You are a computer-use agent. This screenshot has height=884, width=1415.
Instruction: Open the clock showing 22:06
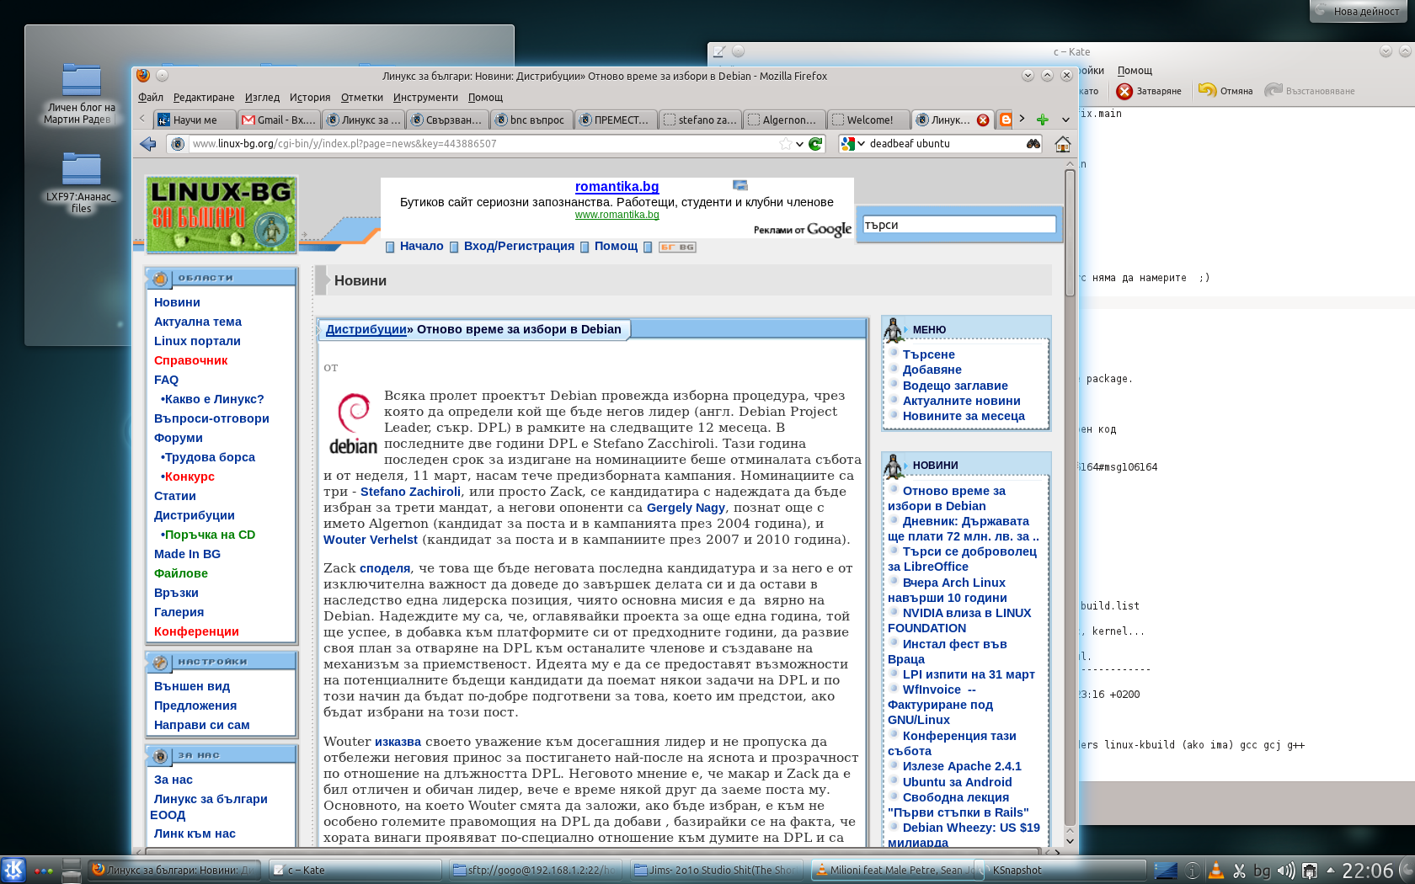pos(1368,871)
